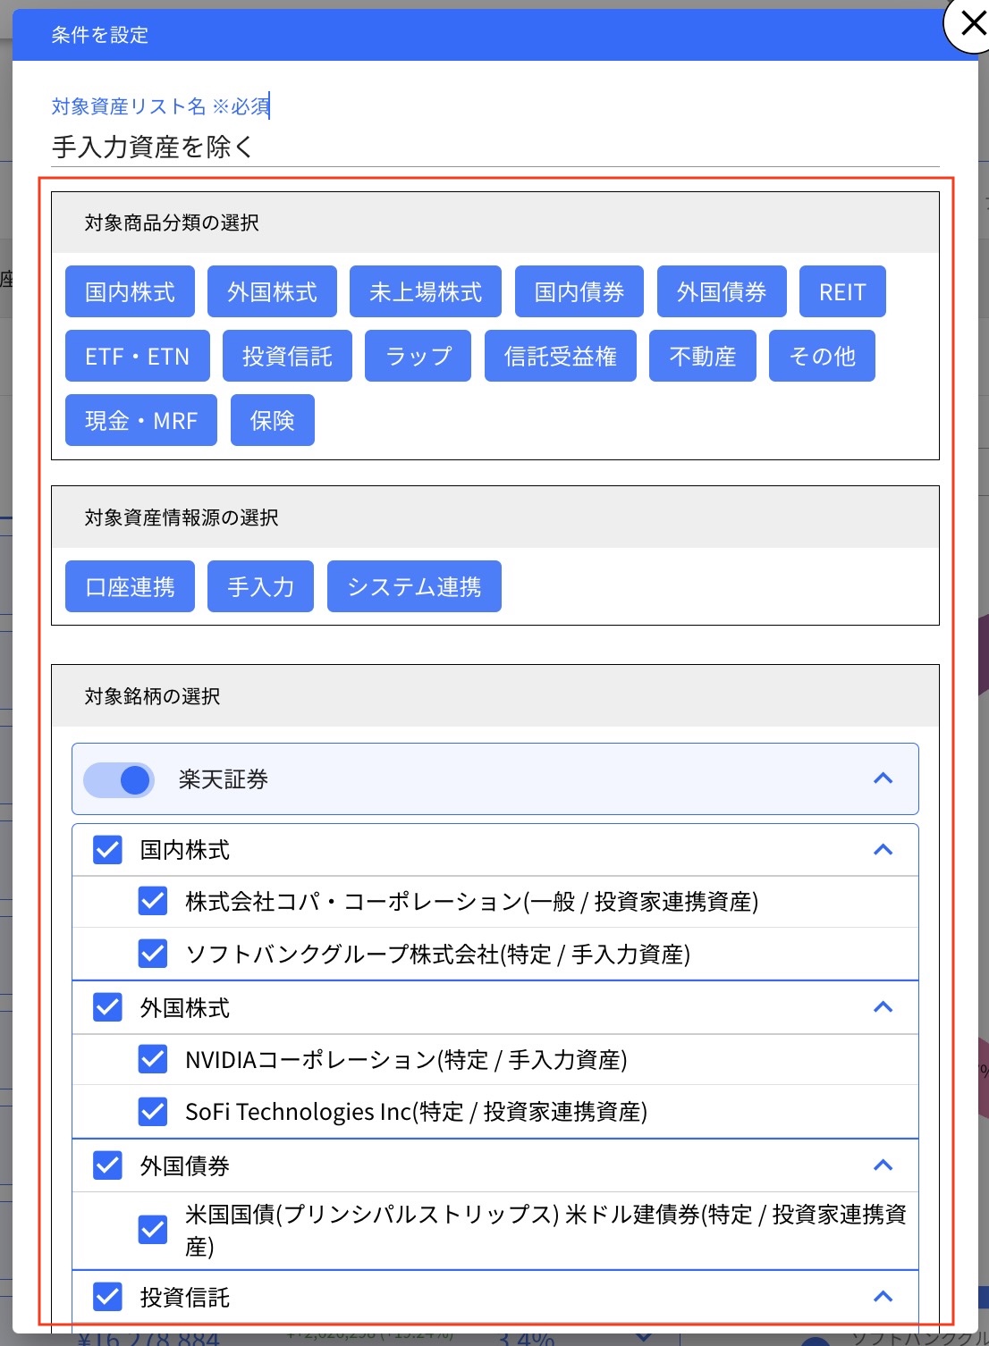Select the 保険 category chip
This screenshot has height=1346, width=989.
[x=273, y=419]
